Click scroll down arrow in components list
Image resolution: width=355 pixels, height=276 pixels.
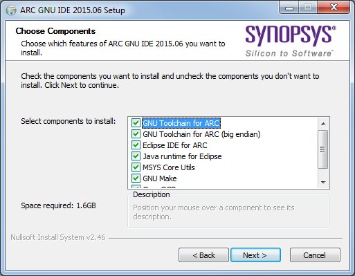(323, 182)
